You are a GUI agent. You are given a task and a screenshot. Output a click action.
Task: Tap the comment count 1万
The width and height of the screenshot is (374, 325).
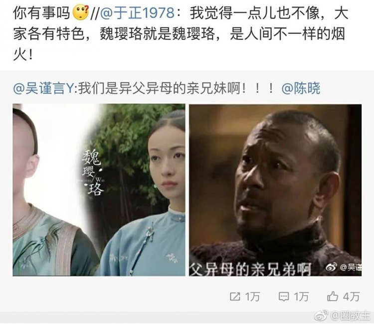tap(301, 297)
